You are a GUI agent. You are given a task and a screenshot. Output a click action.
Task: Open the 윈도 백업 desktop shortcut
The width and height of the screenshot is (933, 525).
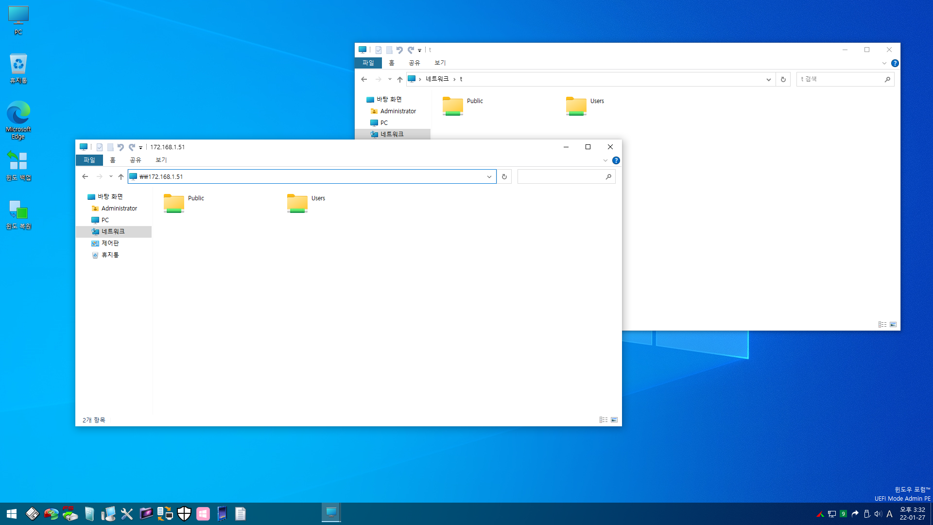click(18, 166)
